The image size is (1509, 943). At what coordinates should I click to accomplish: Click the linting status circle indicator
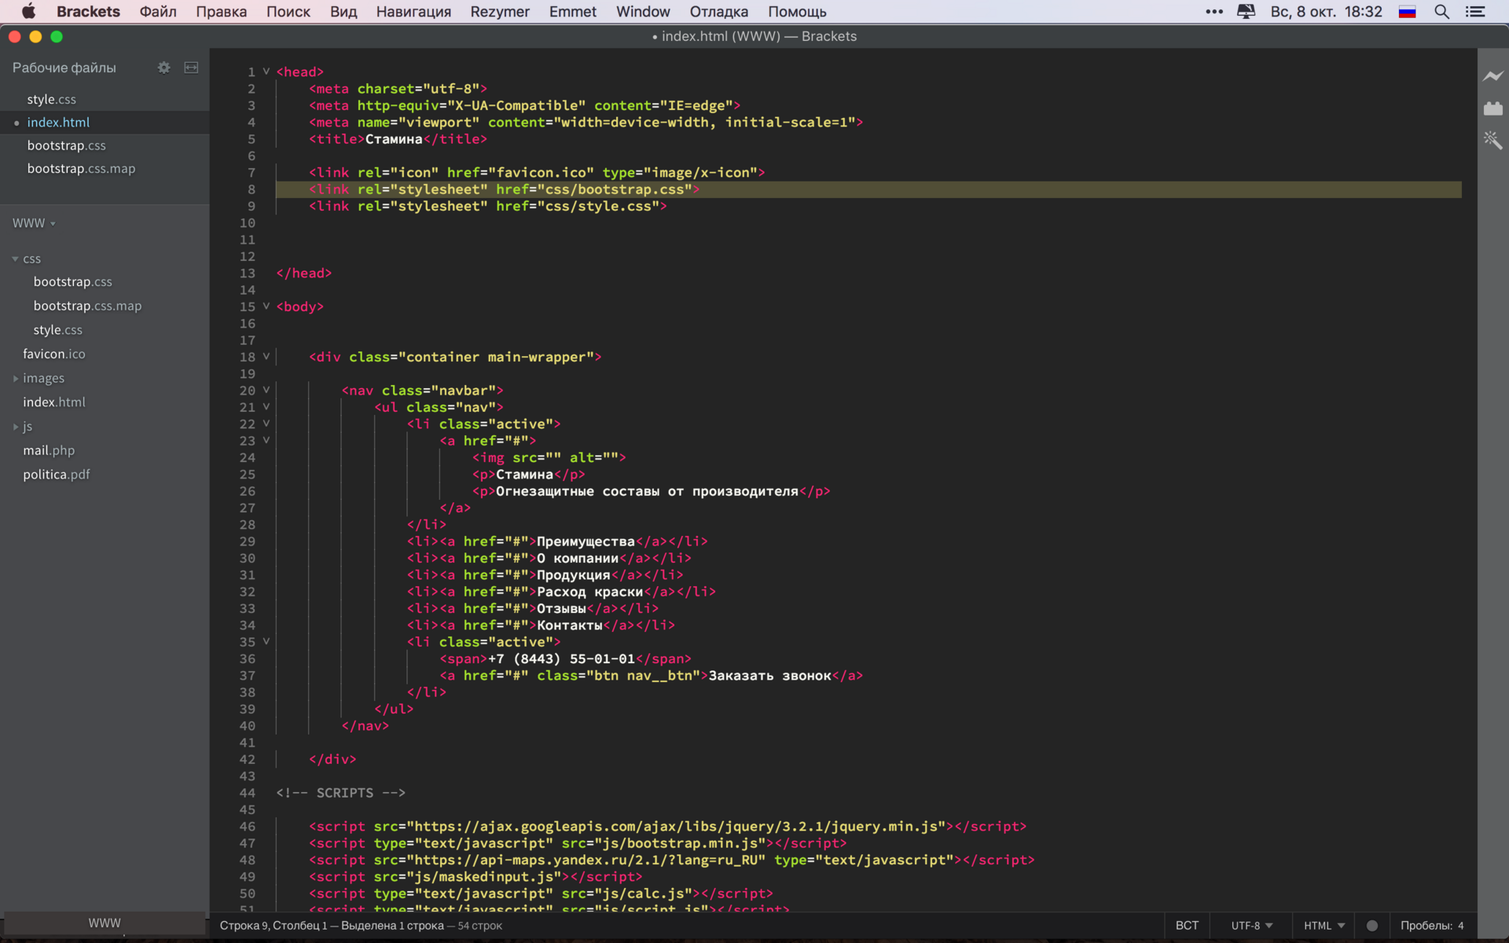pyautogui.click(x=1371, y=926)
